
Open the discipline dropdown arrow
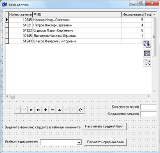click(79, 143)
